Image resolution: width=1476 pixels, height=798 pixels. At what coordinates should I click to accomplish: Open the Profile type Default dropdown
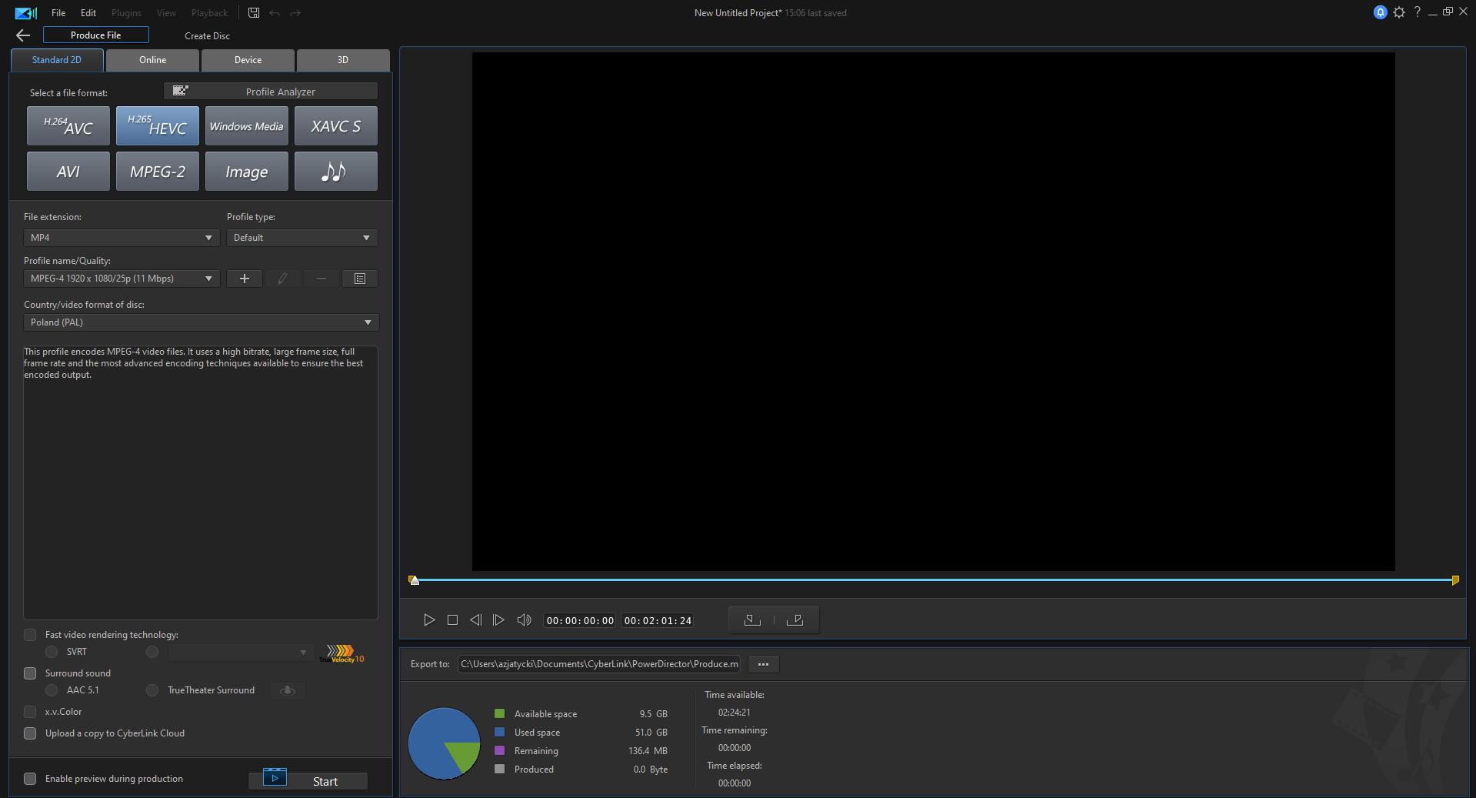pos(302,238)
